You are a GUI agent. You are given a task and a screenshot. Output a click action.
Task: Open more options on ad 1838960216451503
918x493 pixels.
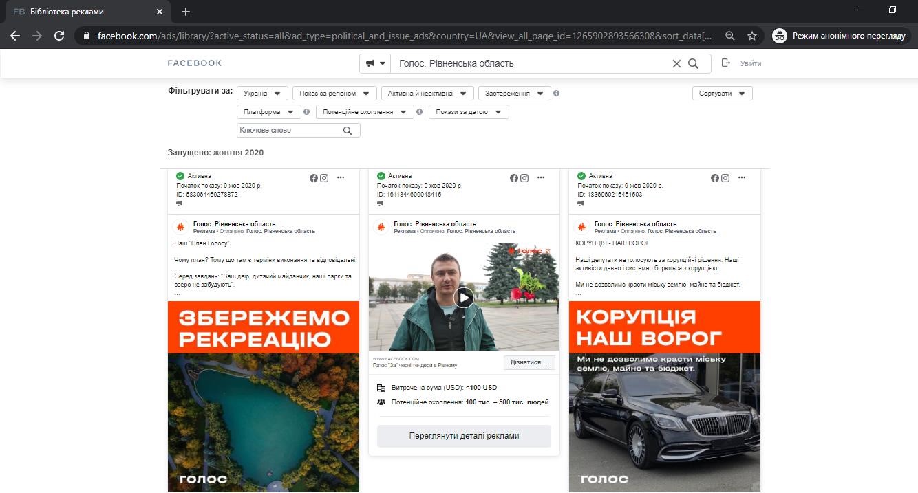tap(742, 178)
